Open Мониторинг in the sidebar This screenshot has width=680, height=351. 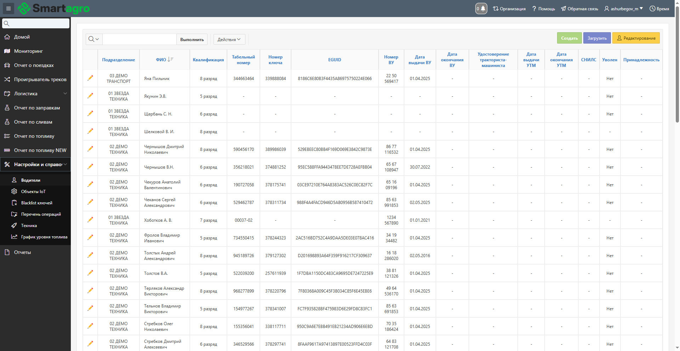[x=28, y=51]
